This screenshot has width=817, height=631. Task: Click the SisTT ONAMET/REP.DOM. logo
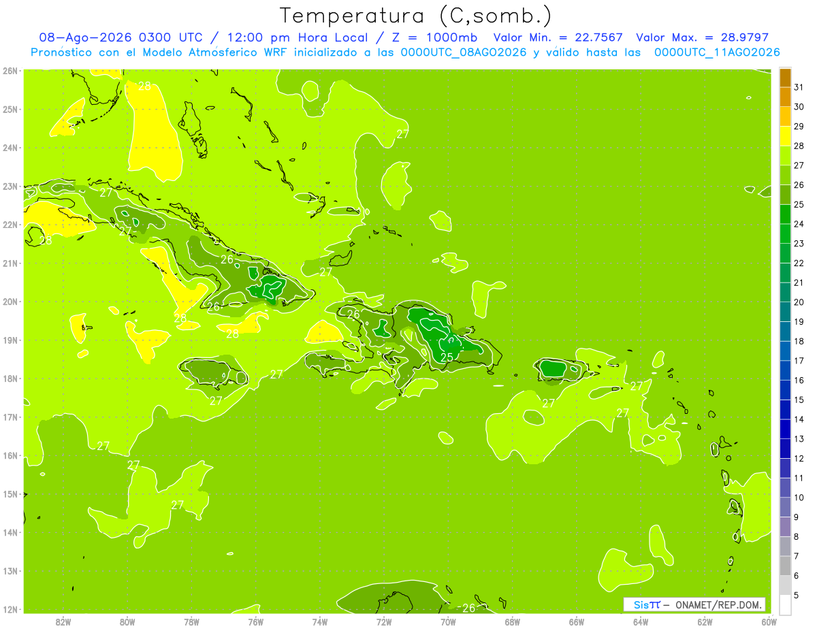click(694, 604)
